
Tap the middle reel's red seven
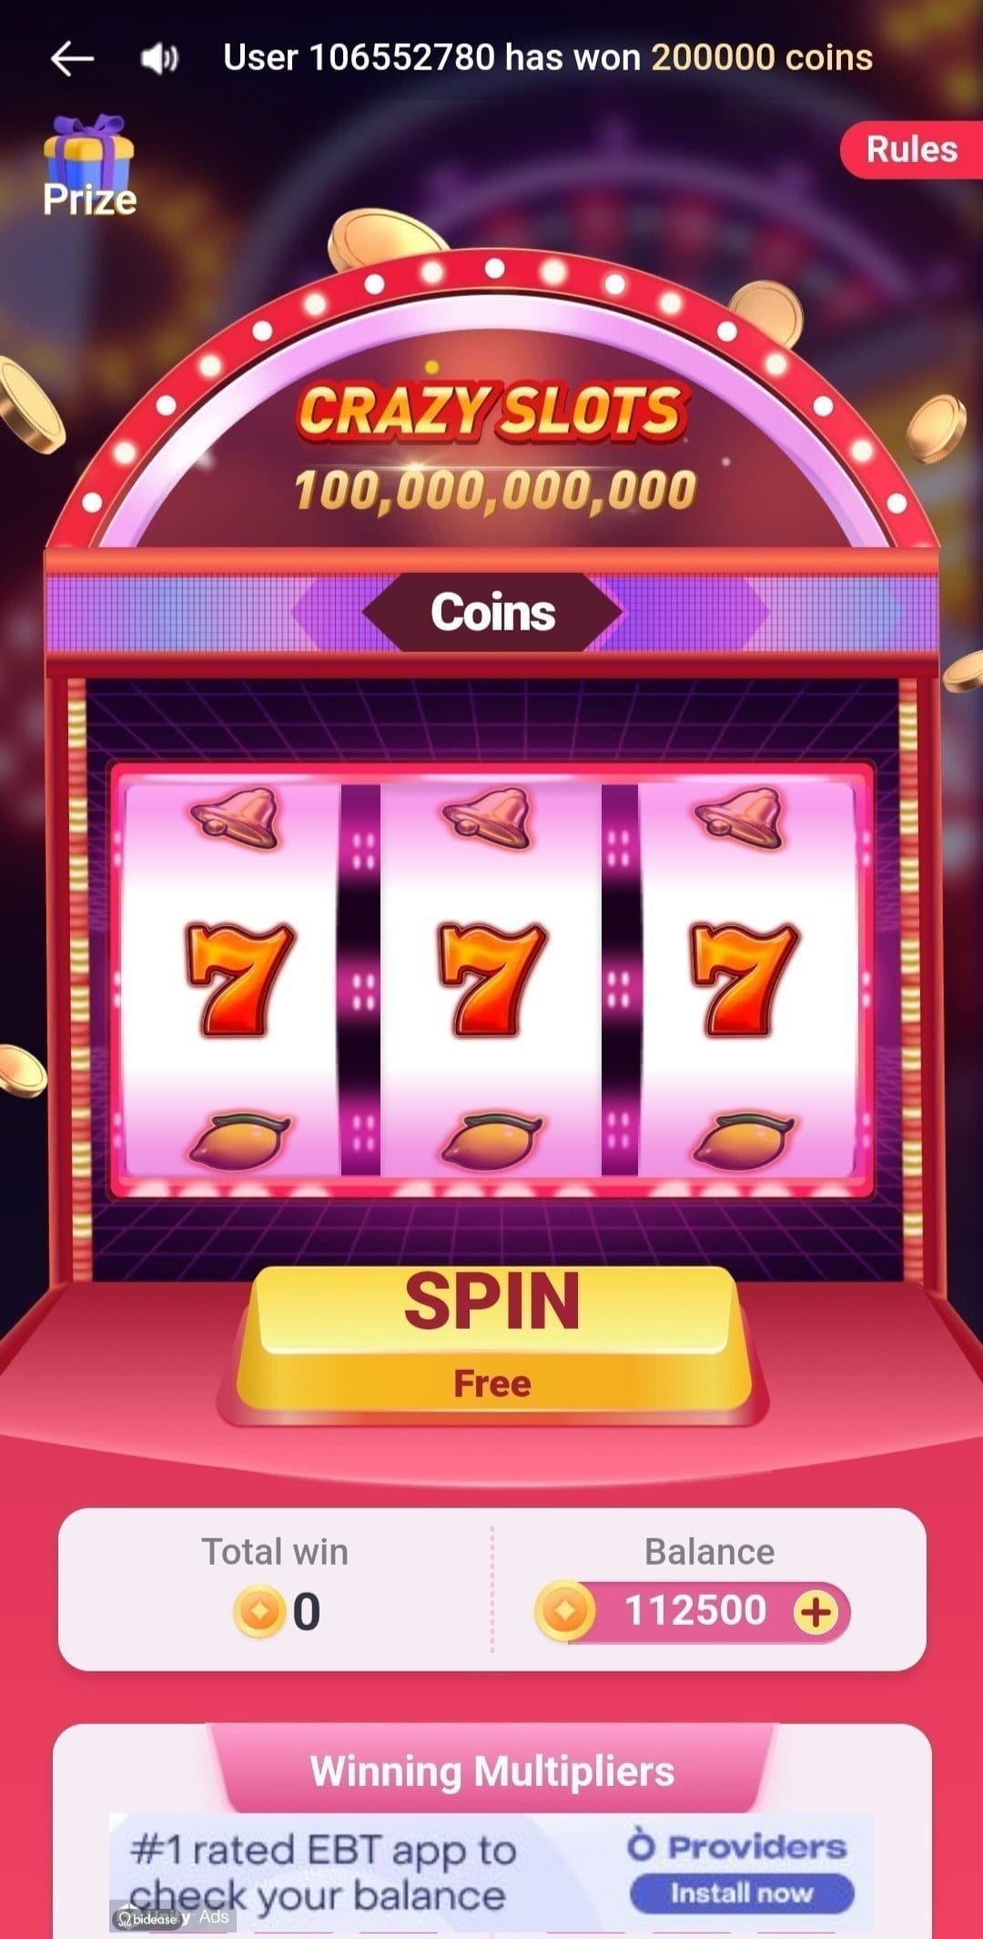491,980
